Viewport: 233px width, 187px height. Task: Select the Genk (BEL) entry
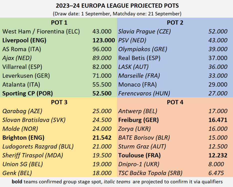[17, 173]
